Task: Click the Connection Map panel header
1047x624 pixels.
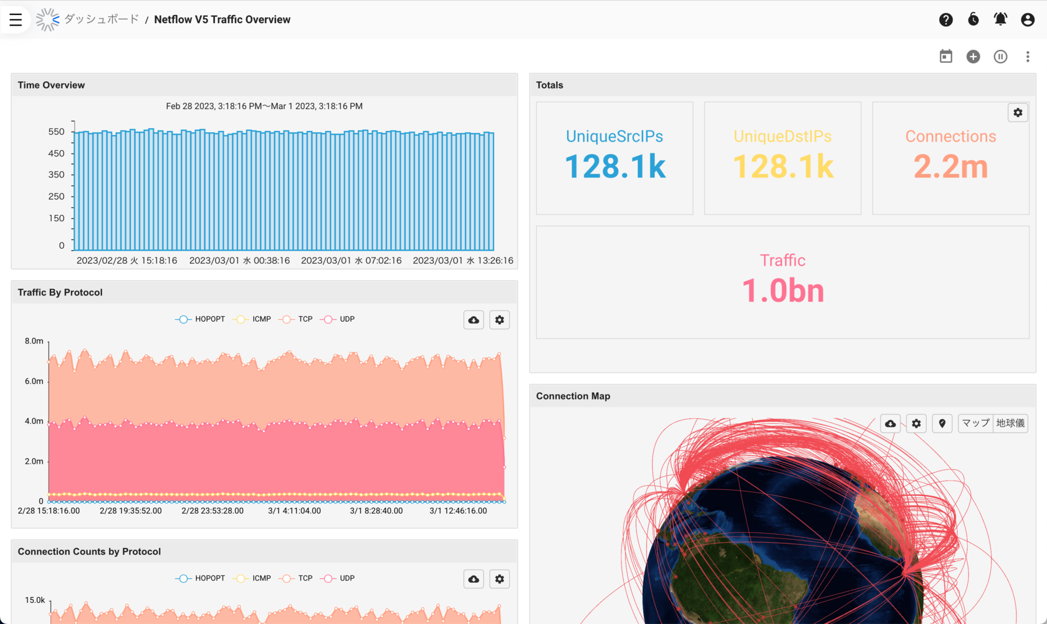Action: [x=783, y=396]
